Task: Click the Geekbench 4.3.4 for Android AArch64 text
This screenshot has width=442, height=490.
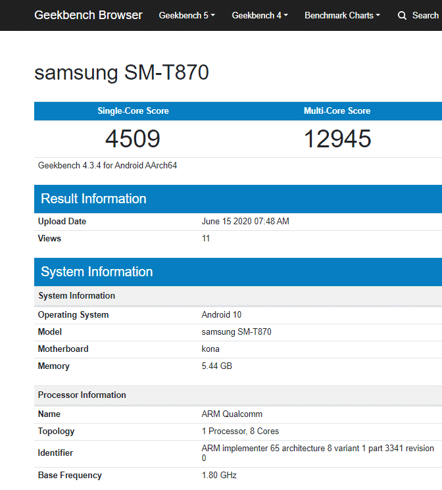Action: click(x=107, y=165)
